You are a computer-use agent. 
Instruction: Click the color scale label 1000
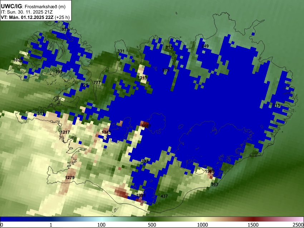(x=202, y=225)
